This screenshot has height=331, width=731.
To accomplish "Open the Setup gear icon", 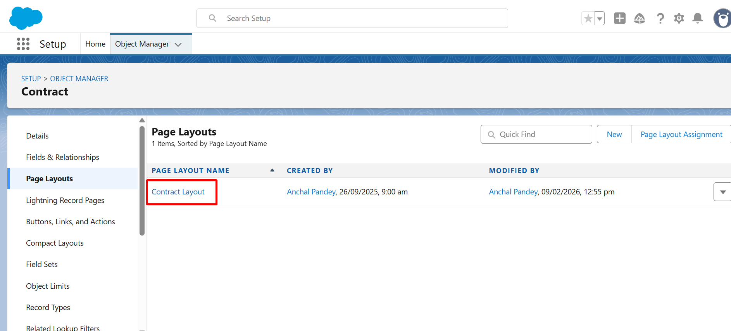I will 679,18.
